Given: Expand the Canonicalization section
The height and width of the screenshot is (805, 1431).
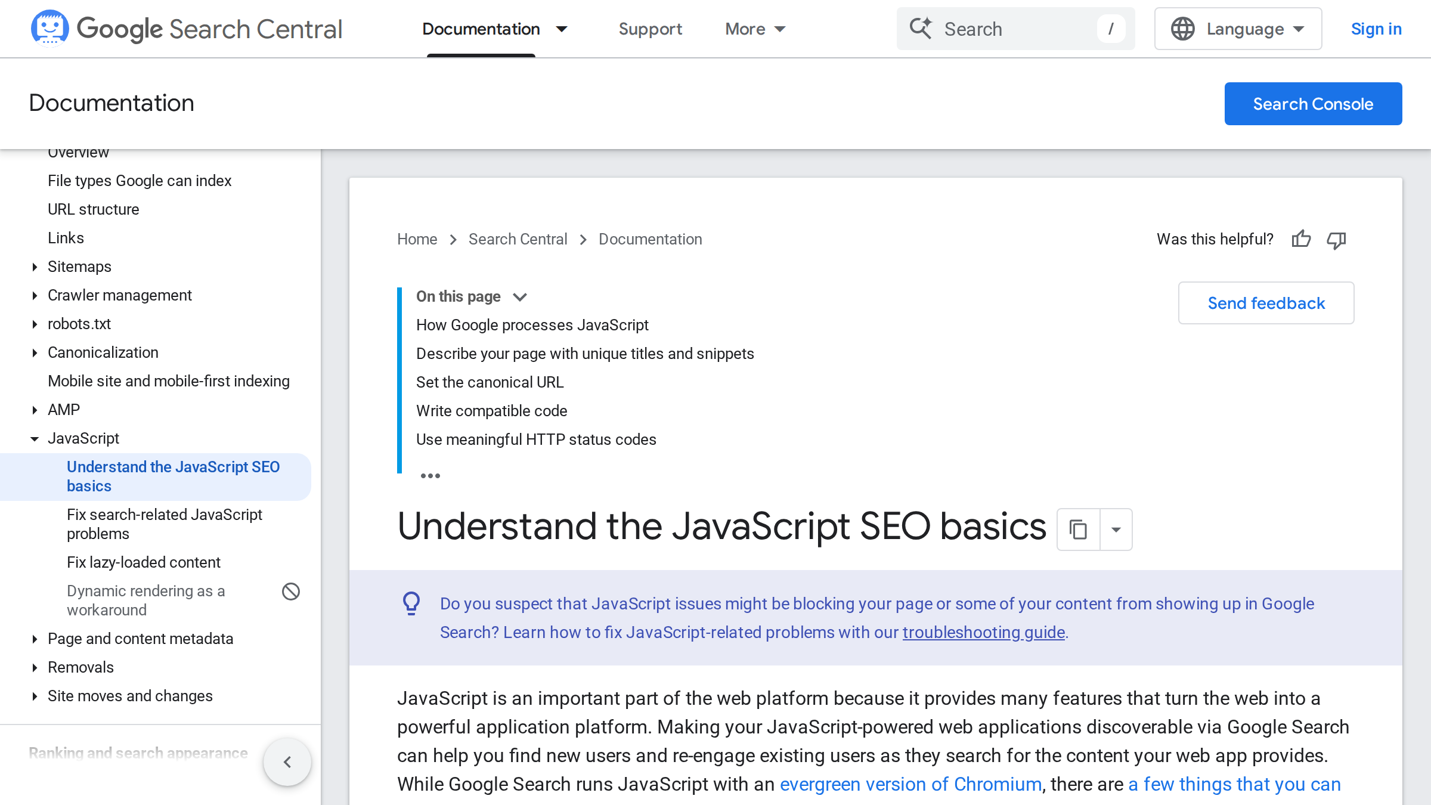Looking at the screenshot, I should (35, 353).
